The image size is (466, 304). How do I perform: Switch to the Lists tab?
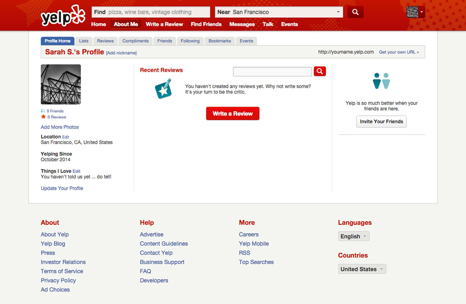point(84,41)
